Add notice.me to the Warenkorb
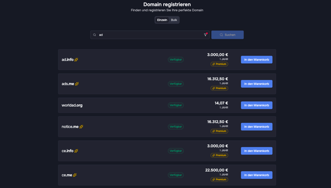Screen dimensions: 331x188 (257, 127)
